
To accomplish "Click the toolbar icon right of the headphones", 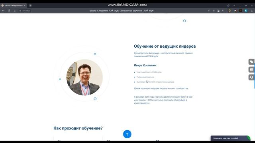I will pyautogui.click(x=214, y=11).
